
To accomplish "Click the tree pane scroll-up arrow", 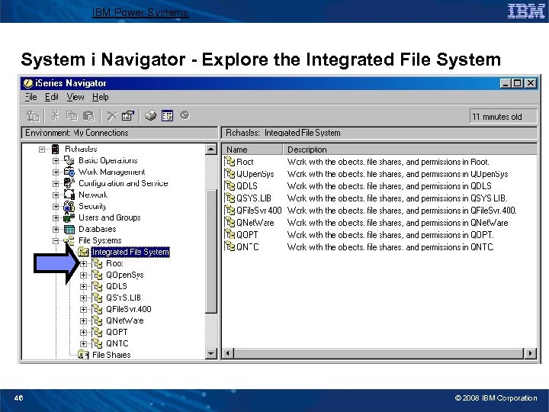I will coord(211,150).
